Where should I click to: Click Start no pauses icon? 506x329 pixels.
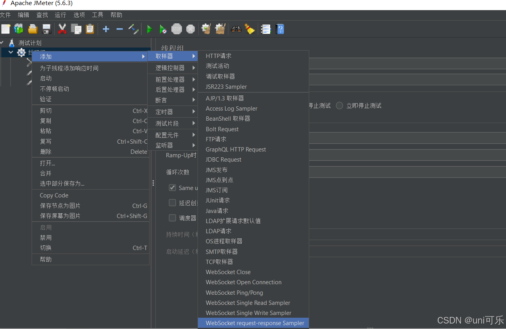pos(163,29)
